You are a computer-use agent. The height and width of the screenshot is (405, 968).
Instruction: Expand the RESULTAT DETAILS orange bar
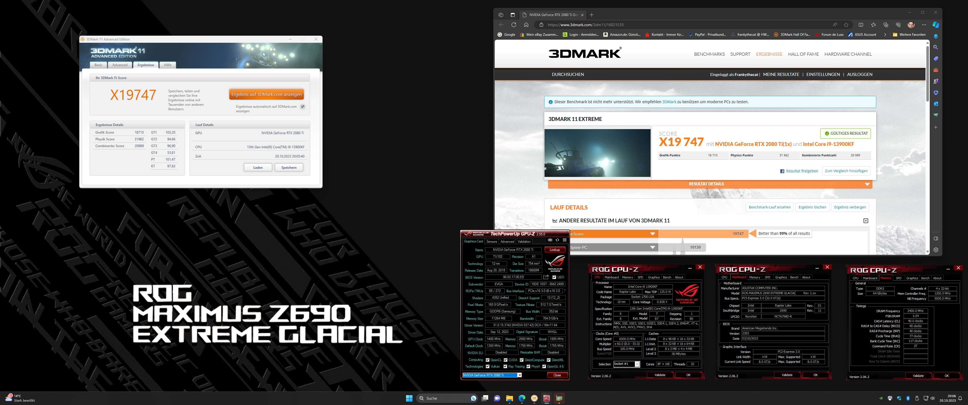point(710,184)
